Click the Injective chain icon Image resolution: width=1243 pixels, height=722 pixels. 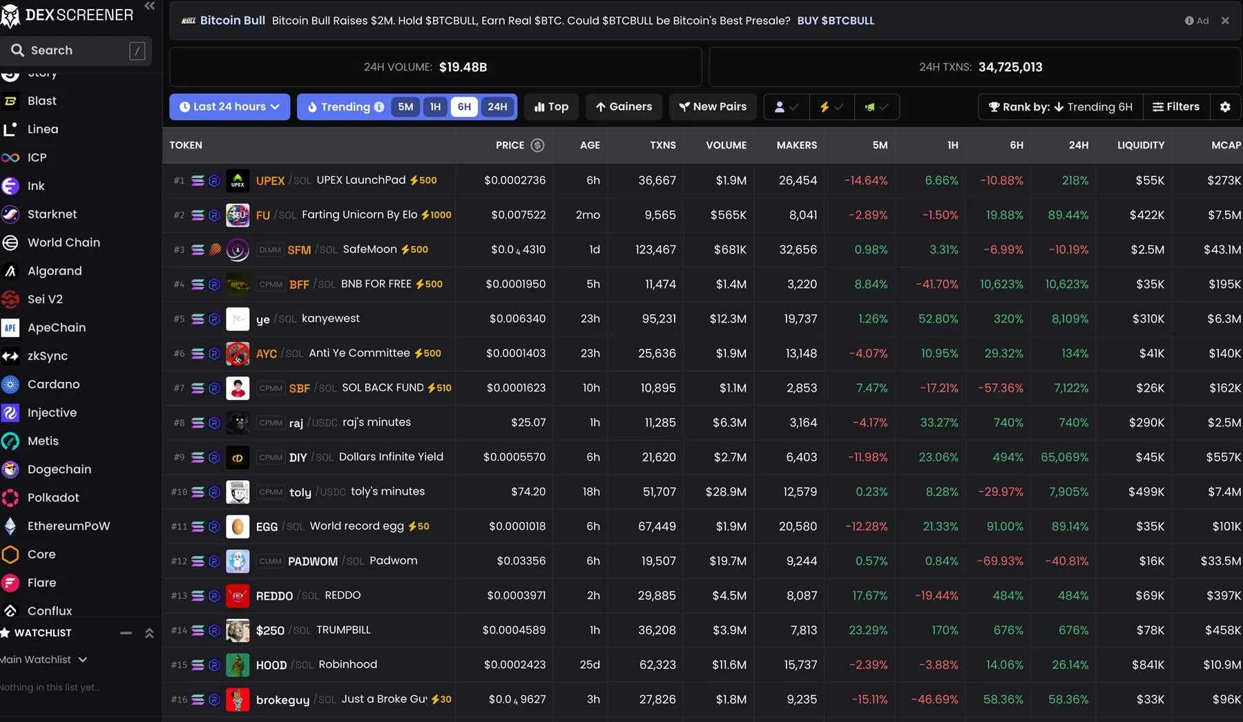[10, 412]
